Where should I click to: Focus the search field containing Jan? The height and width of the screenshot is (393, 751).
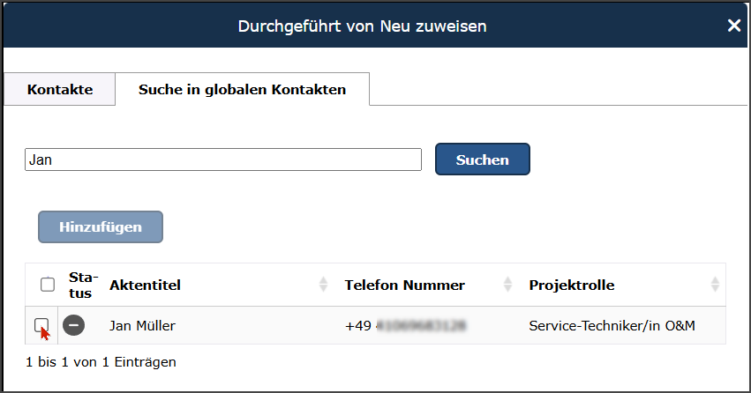[223, 159]
